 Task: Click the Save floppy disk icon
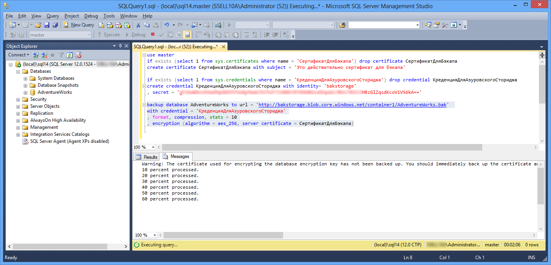47,25
